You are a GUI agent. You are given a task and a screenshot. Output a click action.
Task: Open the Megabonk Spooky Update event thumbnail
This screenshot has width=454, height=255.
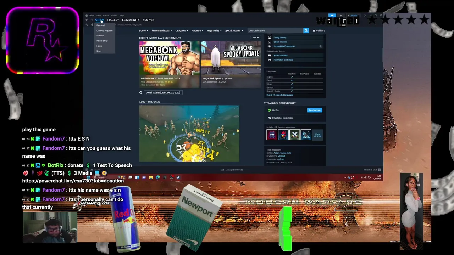click(231, 58)
